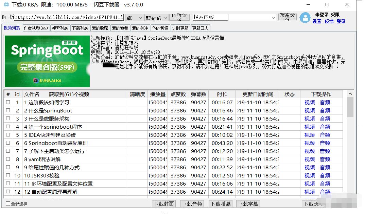365x214 pixels.
Task: Click 音频 link for row 11 多环境配置
Action: point(325,184)
